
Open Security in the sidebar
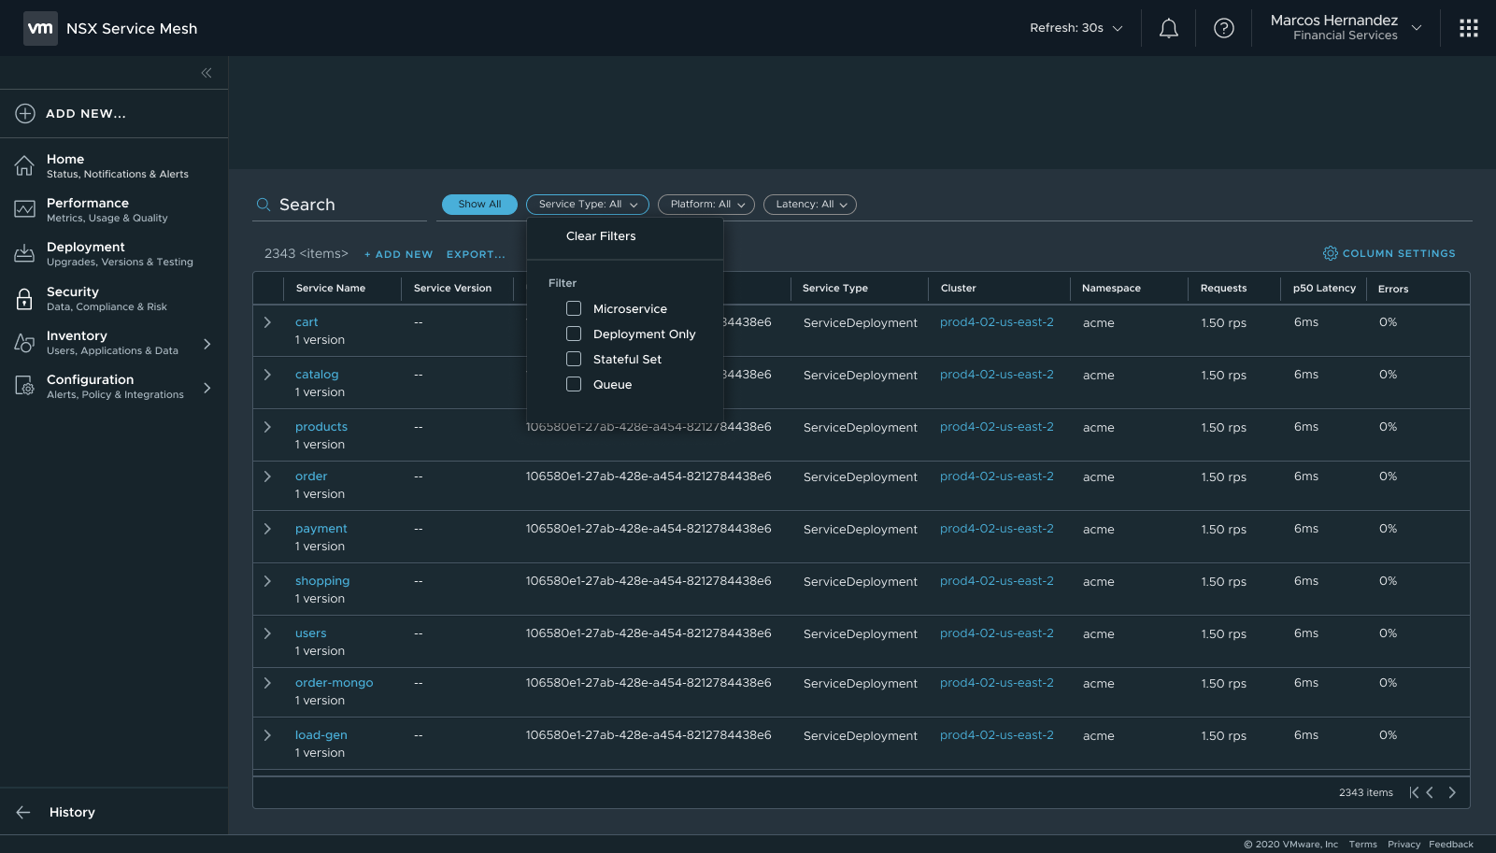114,298
